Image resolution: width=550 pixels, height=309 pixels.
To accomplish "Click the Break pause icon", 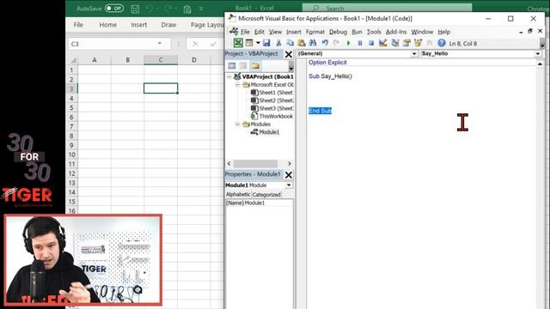I will click(360, 43).
